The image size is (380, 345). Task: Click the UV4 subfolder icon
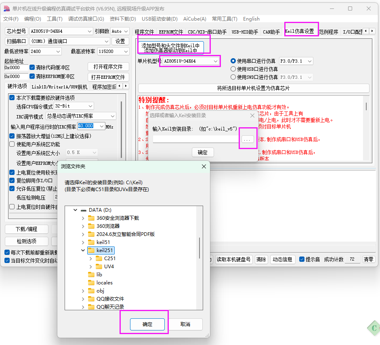99,267
